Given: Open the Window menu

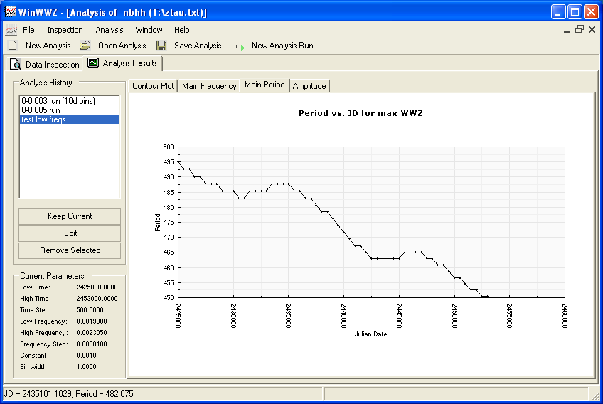Looking at the screenshot, I should coord(149,30).
